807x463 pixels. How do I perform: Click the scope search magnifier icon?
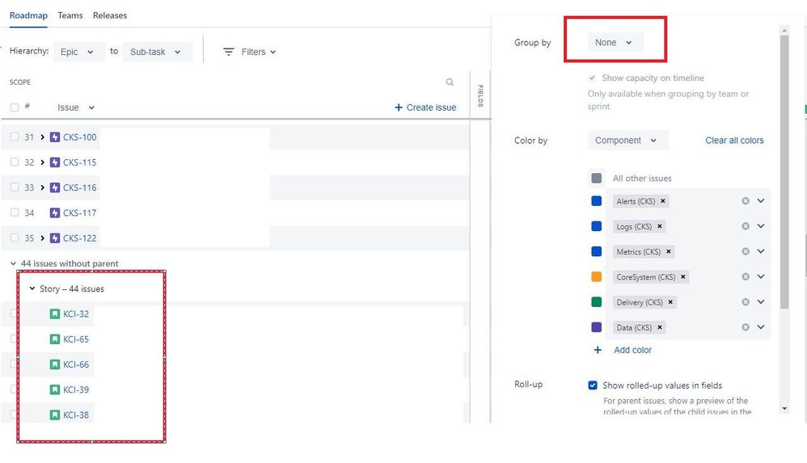click(x=450, y=82)
